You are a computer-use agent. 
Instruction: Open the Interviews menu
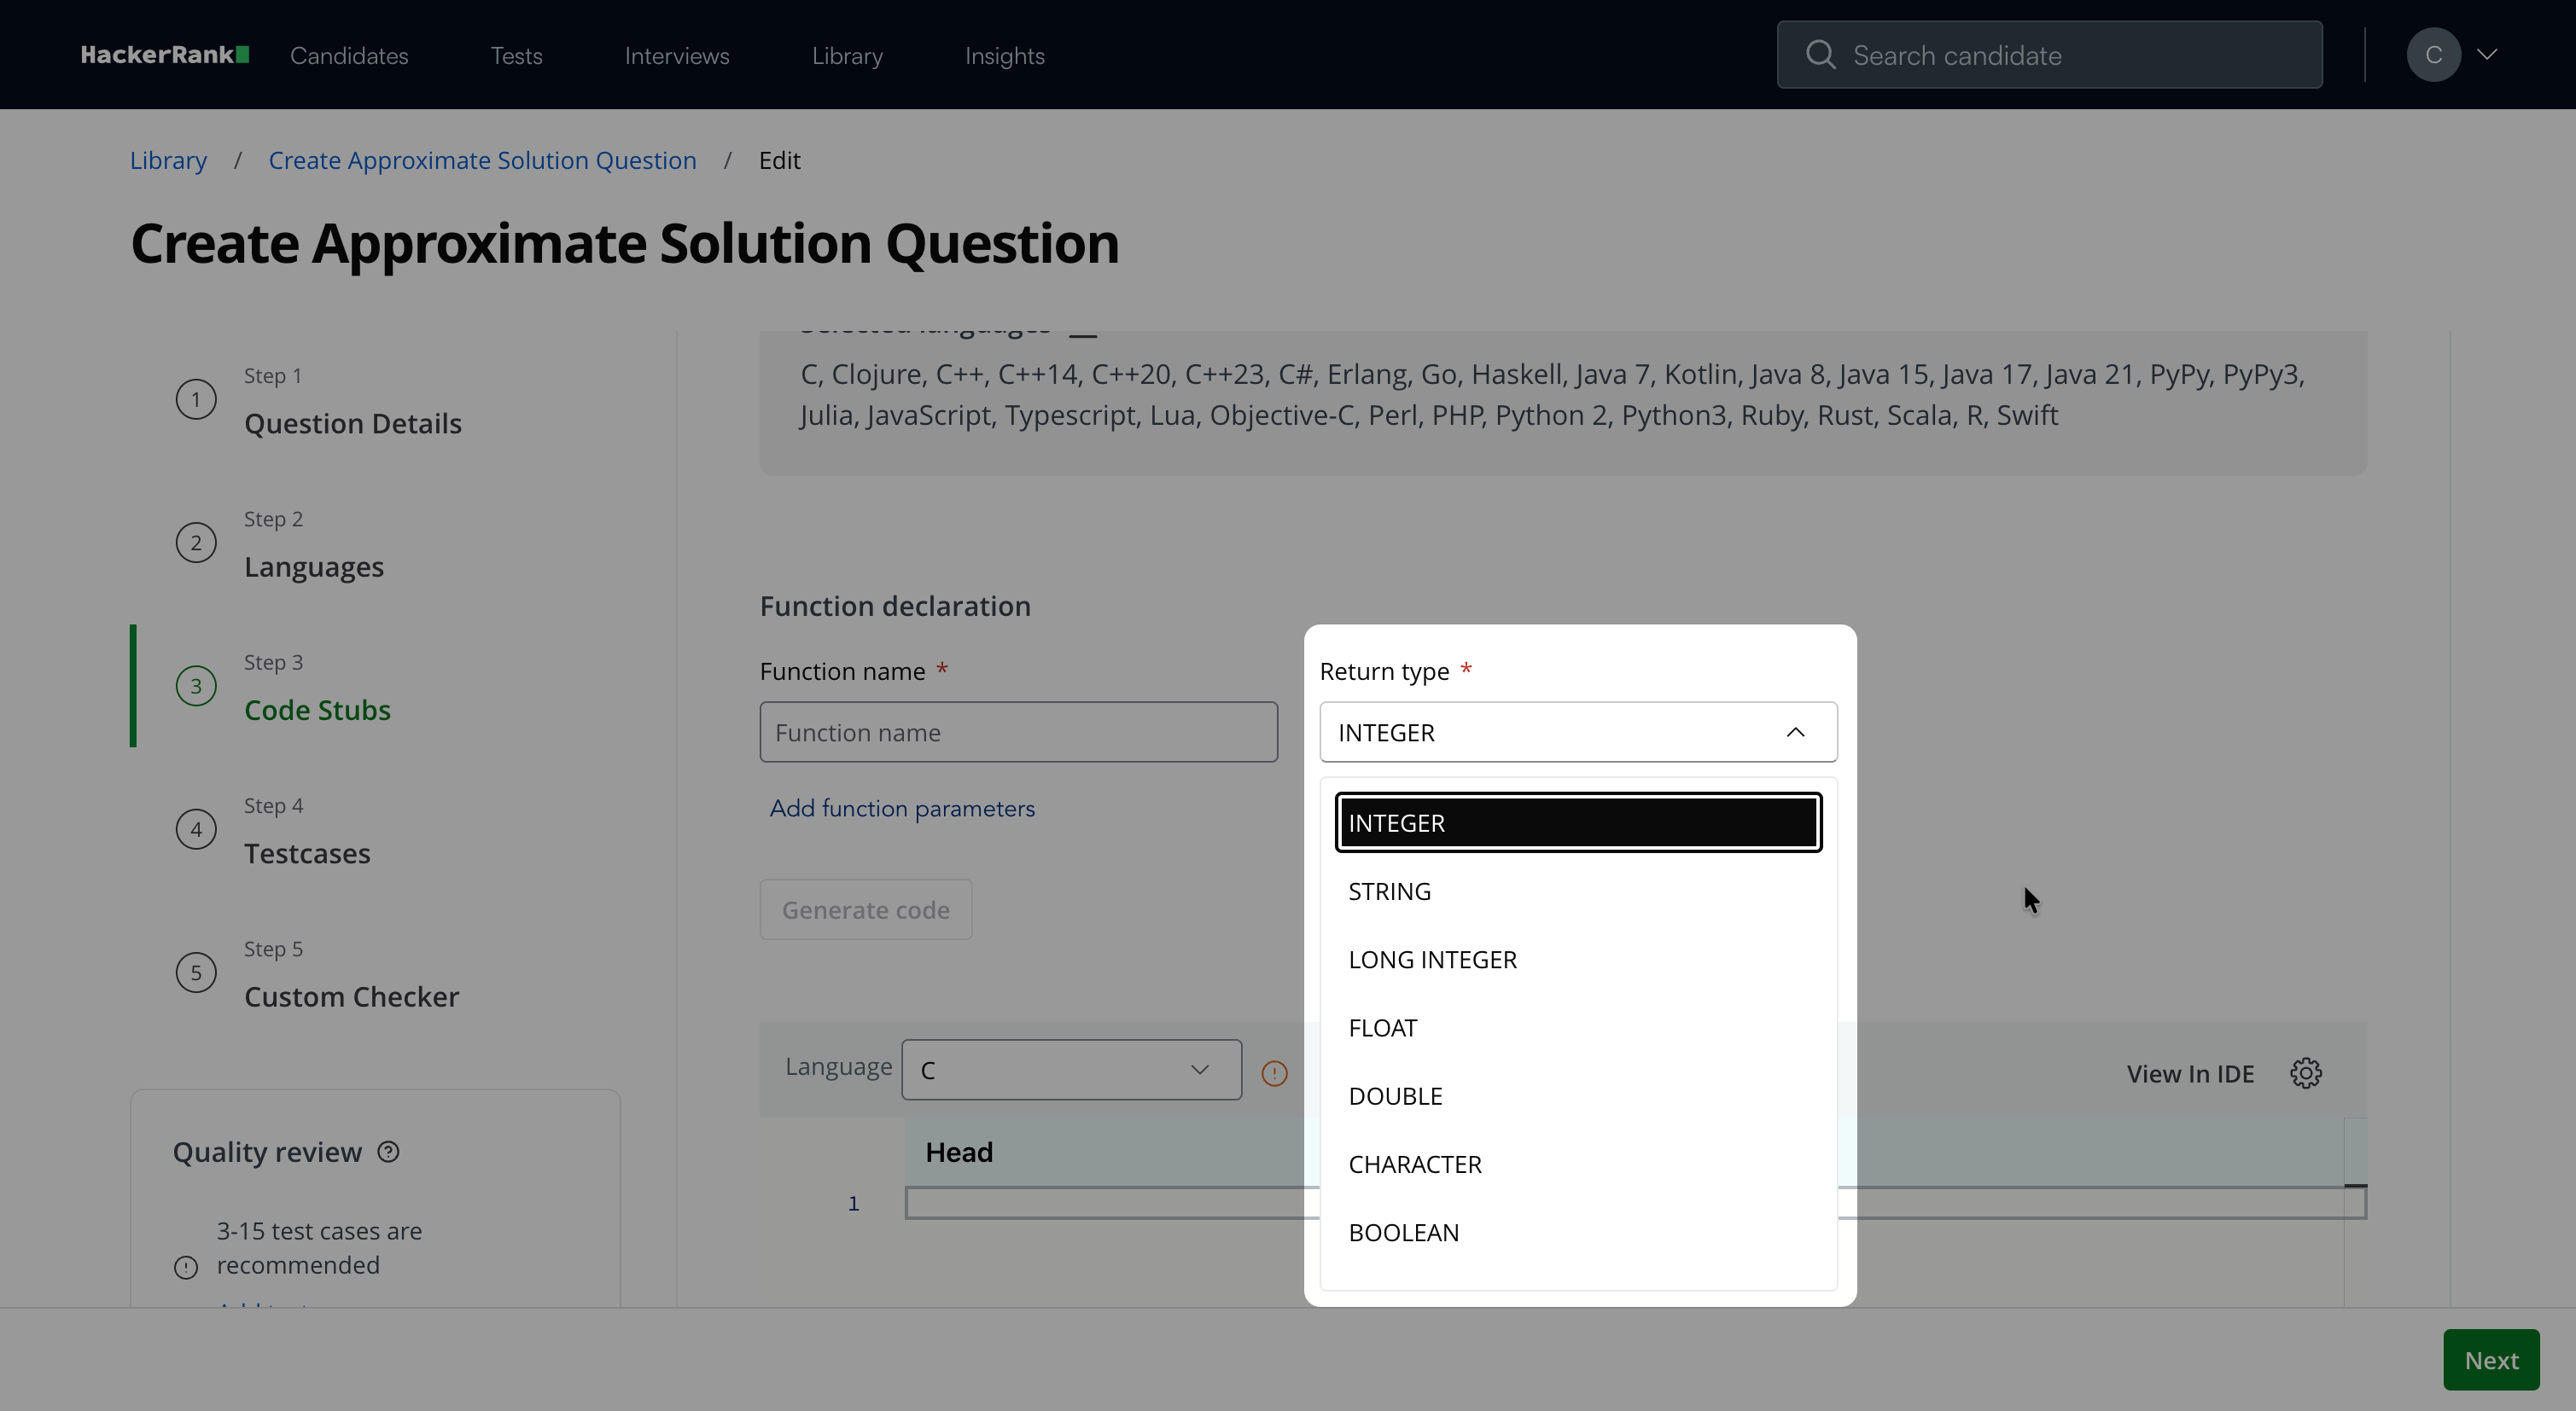pyautogui.click(x=677, y=56)
